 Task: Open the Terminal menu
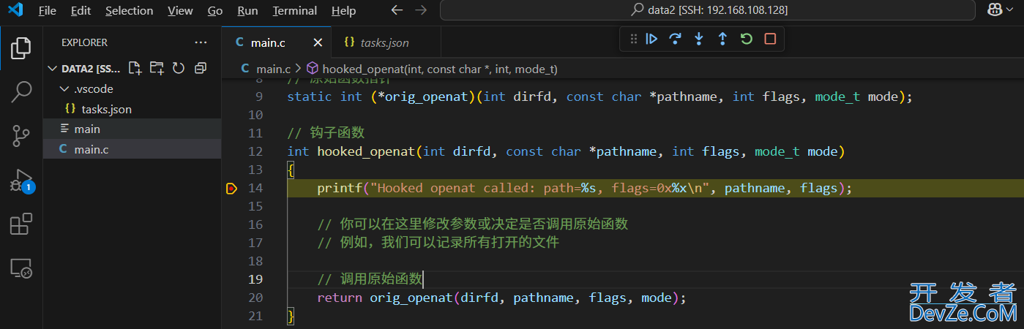(x=295, y=11)
